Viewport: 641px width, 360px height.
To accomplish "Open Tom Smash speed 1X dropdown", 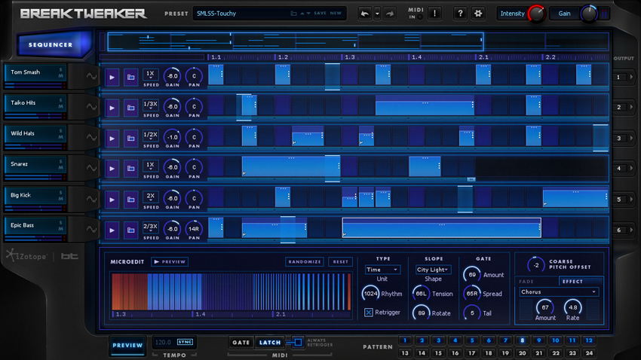I will [150, 75].
